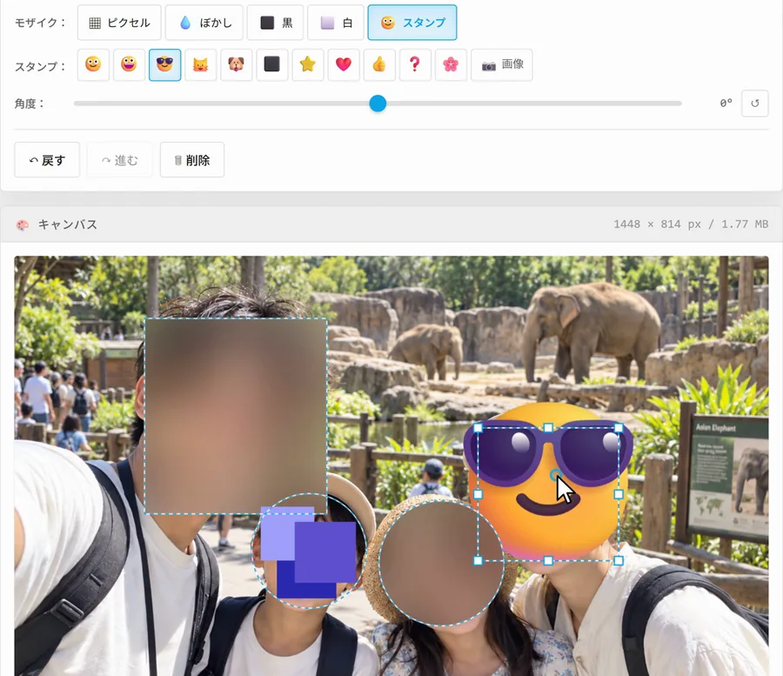Click the 角度 angle slider handle
Image resolution: width=783 pixels, height=676 pixels.
378,104
